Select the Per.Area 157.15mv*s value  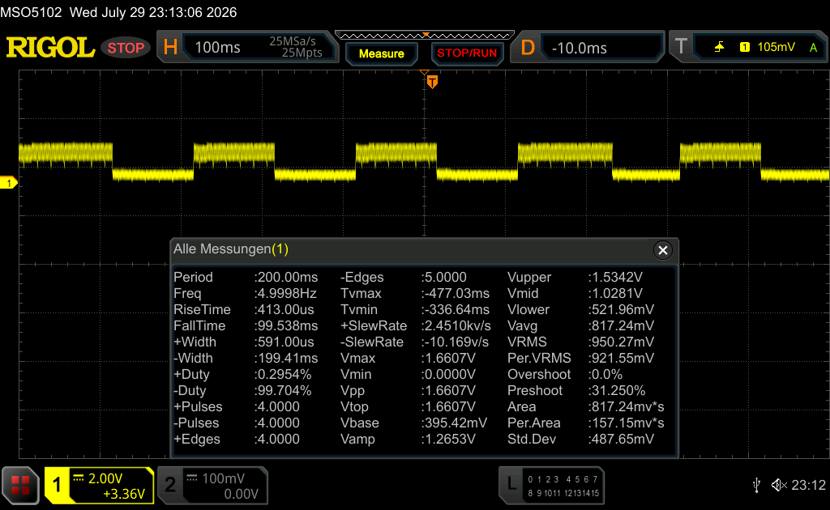pyautogui.click(x=626, y=423)
